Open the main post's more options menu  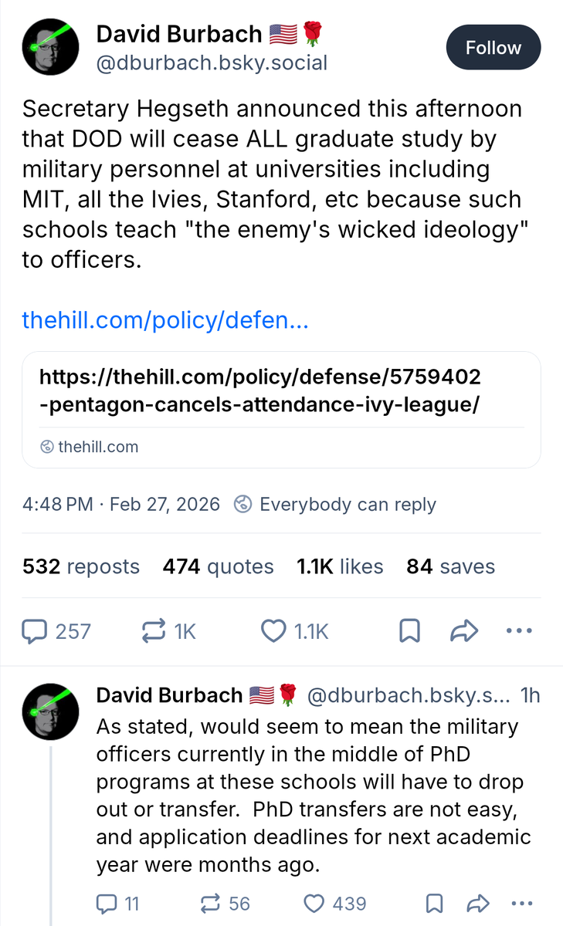518,631
